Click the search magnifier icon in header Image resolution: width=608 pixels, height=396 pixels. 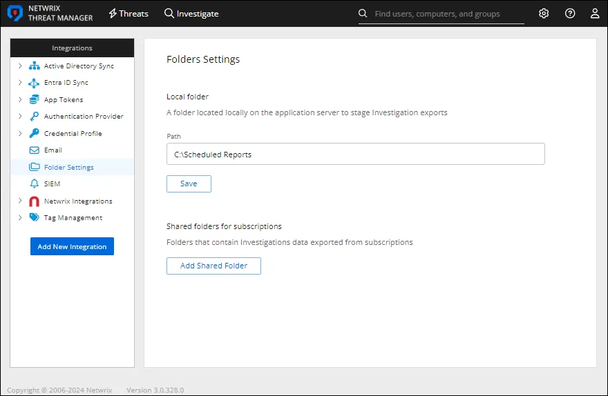[x=363, y=14]
